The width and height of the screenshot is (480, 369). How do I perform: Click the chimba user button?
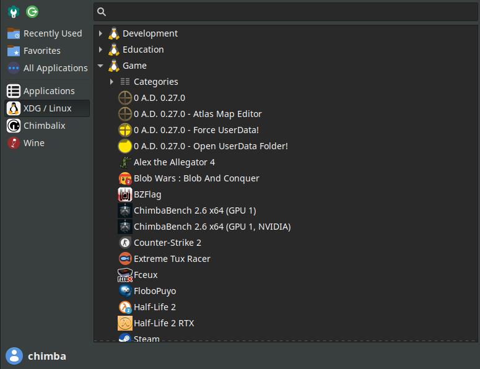pyautogui.click(x=36, y=356)
